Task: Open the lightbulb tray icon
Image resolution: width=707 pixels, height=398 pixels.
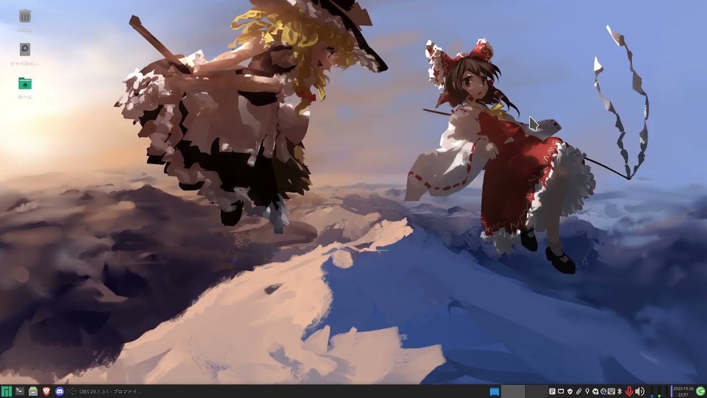Action: (587, 391)
